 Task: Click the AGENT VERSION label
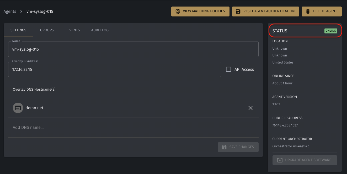click(x=285, y=97)
